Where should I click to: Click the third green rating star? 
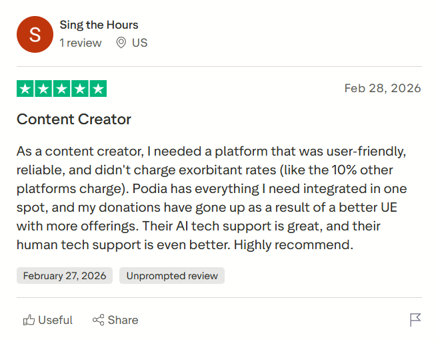61,89
